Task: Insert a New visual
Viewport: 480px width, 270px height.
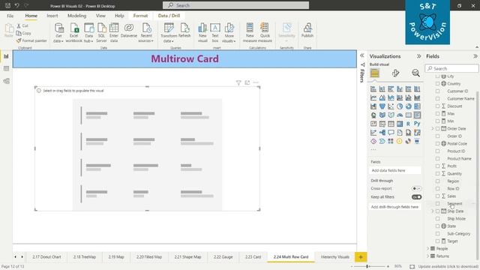Action: [202, 33]
